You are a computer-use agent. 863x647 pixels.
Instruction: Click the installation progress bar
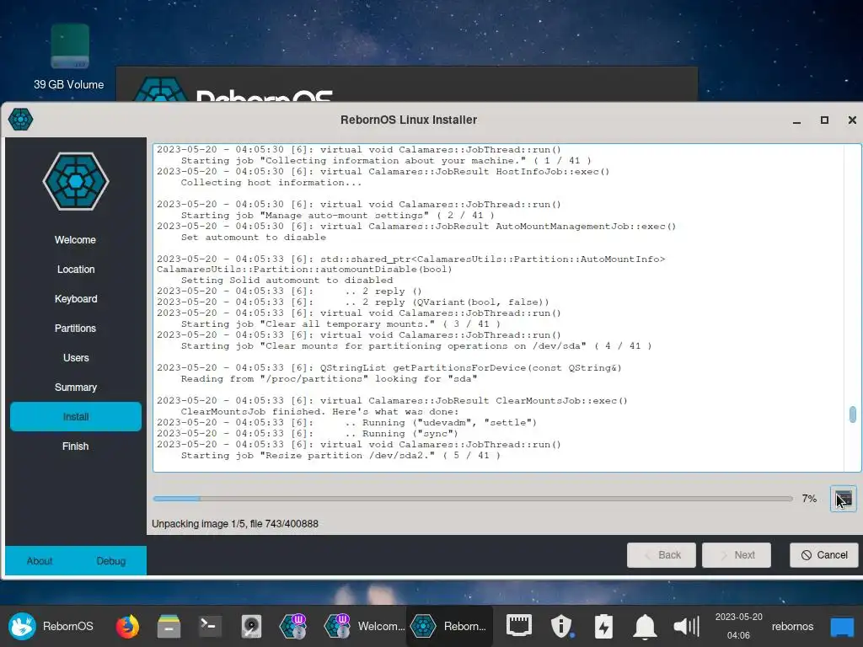(474, 499)
